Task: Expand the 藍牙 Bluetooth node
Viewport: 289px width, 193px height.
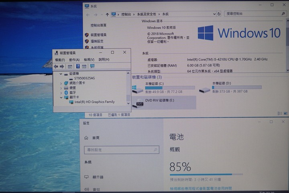Action: (61, 93)
